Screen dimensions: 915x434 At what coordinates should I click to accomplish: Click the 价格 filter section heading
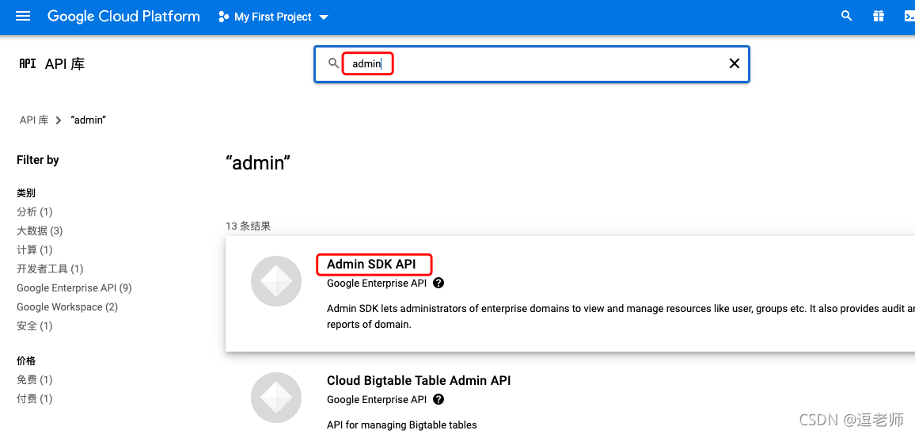coord(26,361)
